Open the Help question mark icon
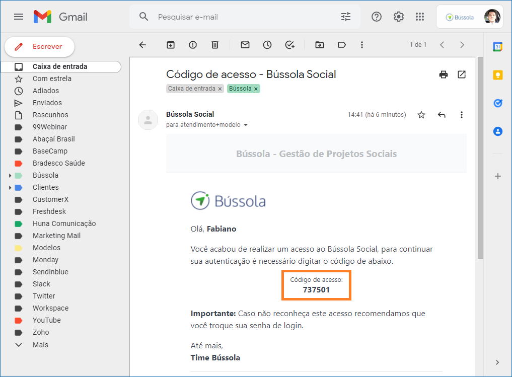512x377 pixels. tap(377, 17)
